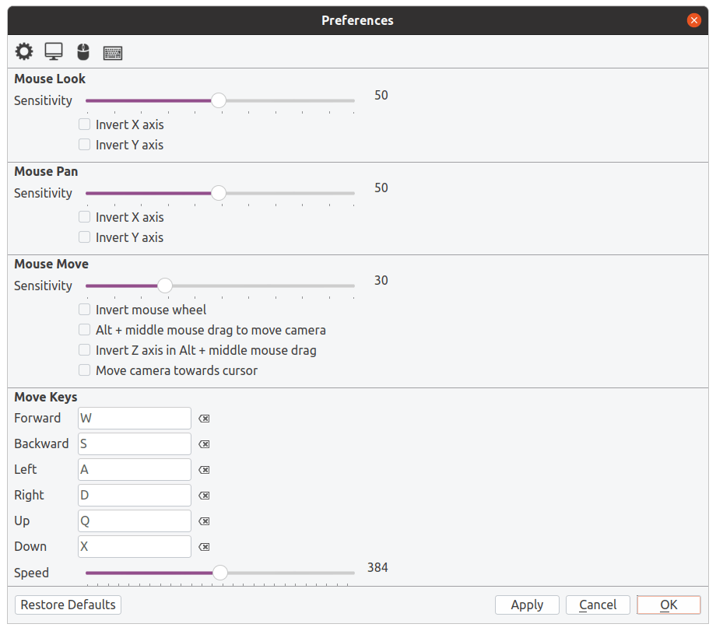This screenshot has height=631, width=716.
Task: Toggle Move camera towards cursor
Action: click(x=85, y=370)
